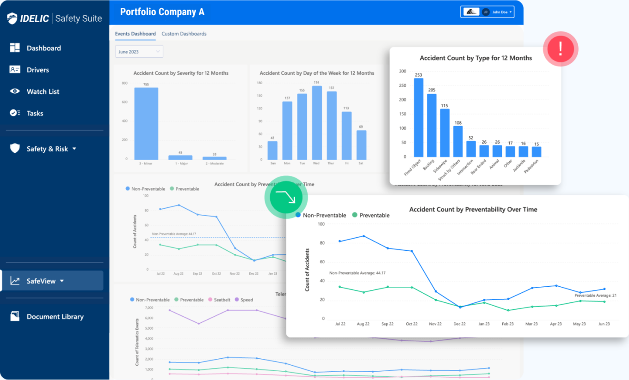Image resolution: width=629 pixels, height=380 pixels.
Task: Click 'Preventable Average: 21' label
Action: [x=596, y=295]
